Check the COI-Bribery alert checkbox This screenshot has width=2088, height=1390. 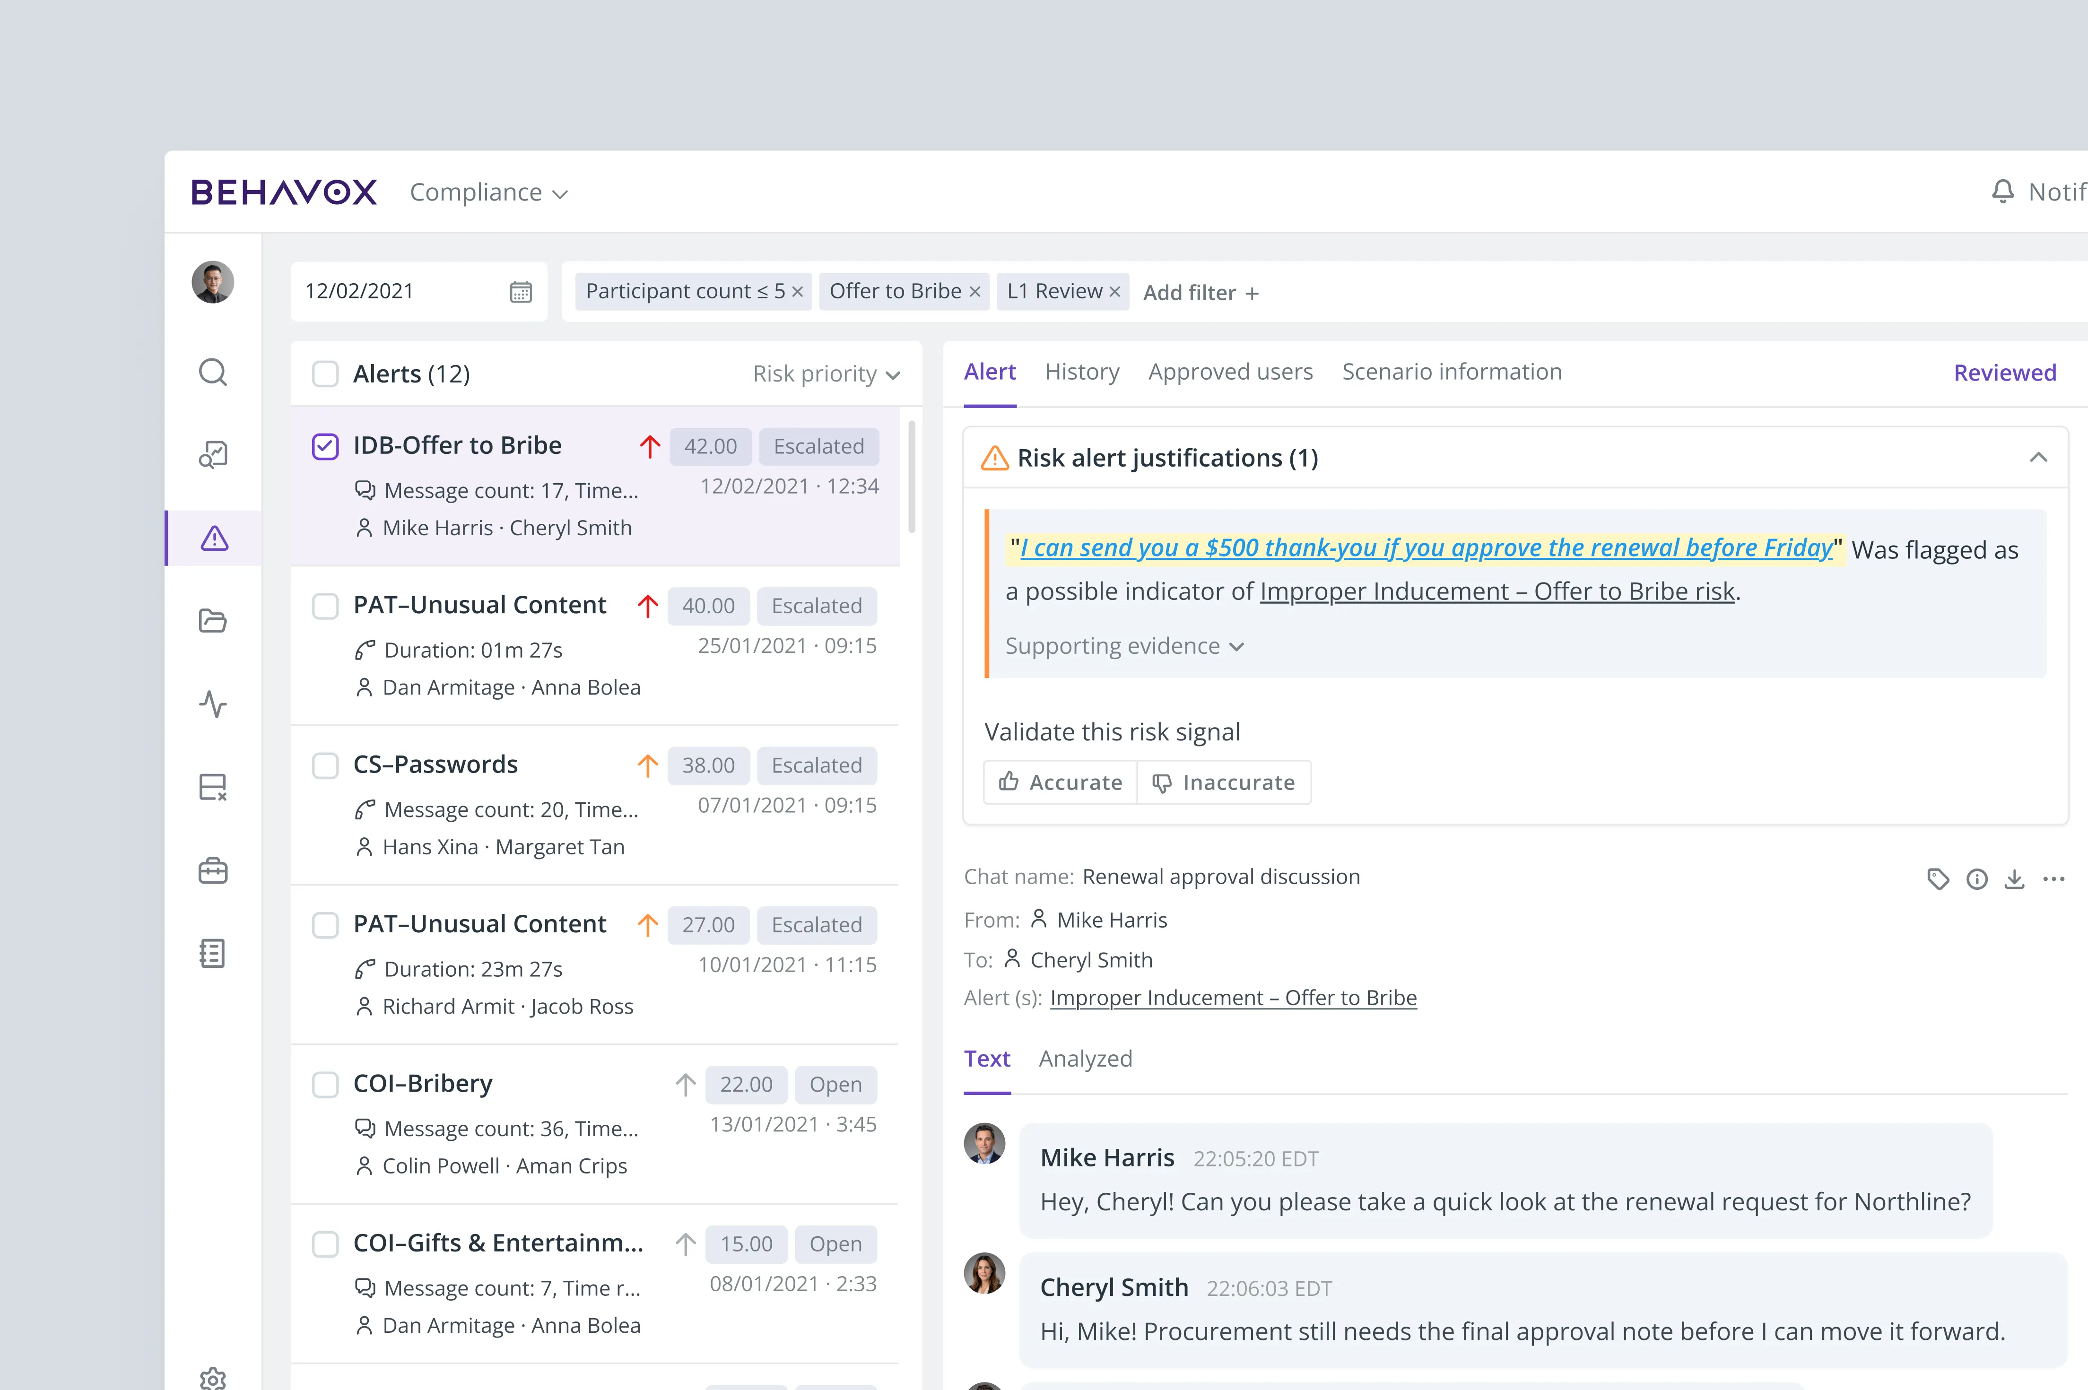pyautogui.click(x=325, y=1084)
